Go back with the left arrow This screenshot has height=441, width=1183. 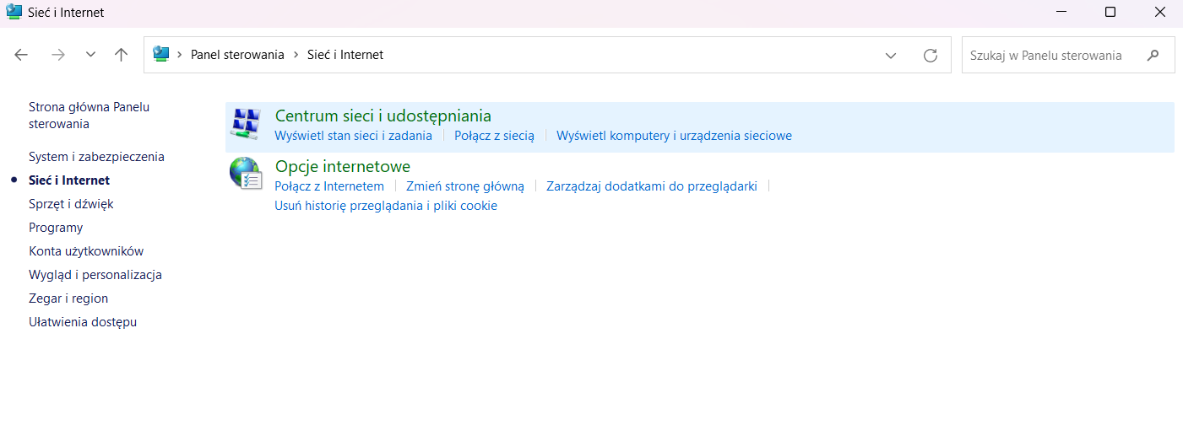[x=22, y=55]
